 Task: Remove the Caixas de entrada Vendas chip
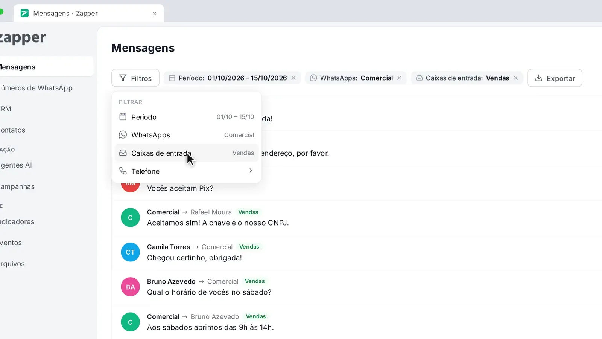coord(515,78)
